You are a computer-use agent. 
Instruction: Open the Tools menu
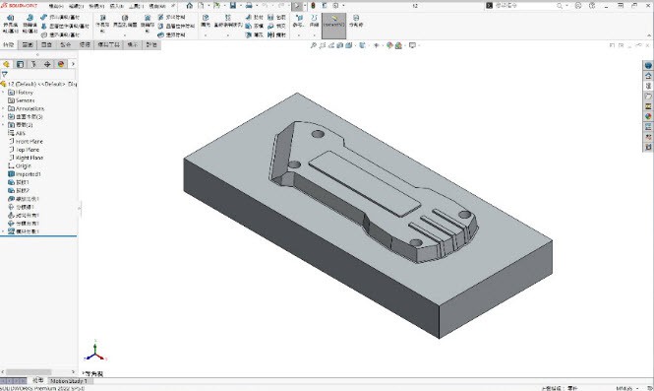tap(137, 6)
